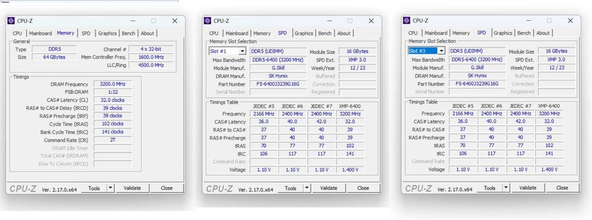The width and height of the screenshot is (592, 220).
Task: Open Mainboard tab in middle window
Action: [237, 33]
